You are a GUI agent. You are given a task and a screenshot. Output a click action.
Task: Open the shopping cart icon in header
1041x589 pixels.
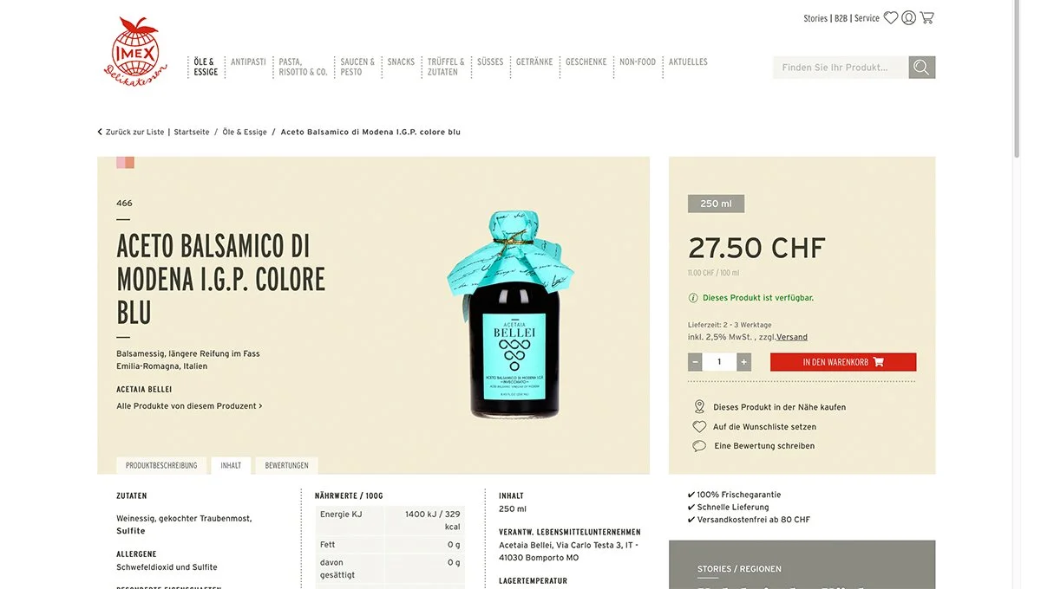tap(927, 17)
